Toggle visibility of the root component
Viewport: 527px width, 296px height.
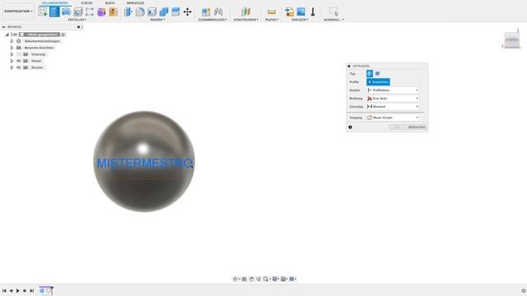(15, 35)
